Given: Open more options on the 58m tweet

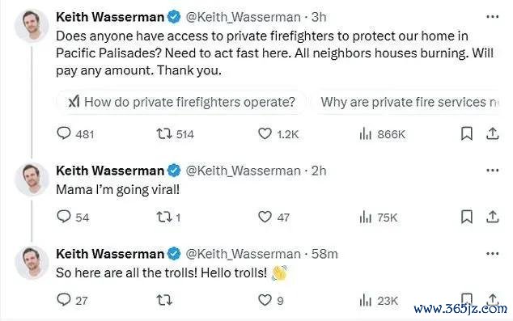Looking at the screenshot, I should 493,254.
